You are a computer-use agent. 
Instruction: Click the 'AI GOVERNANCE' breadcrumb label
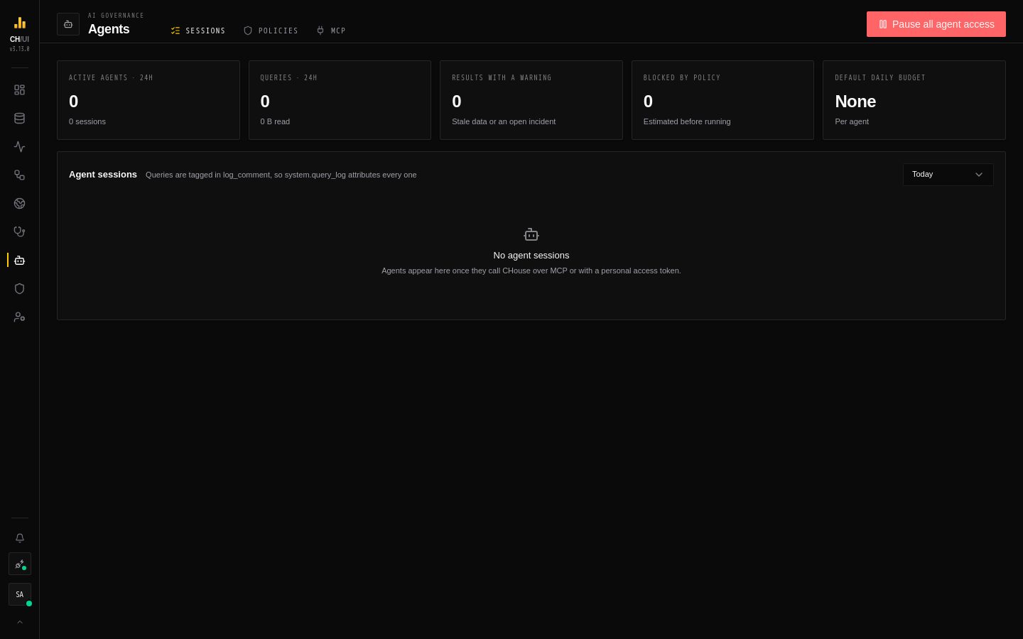116,16
